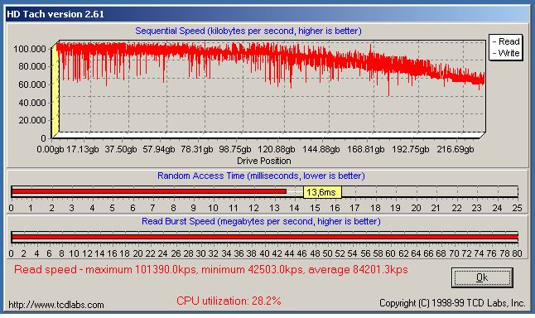Click the Random Access Time red bar
The image size is (535, 318).
coord(149,191)
